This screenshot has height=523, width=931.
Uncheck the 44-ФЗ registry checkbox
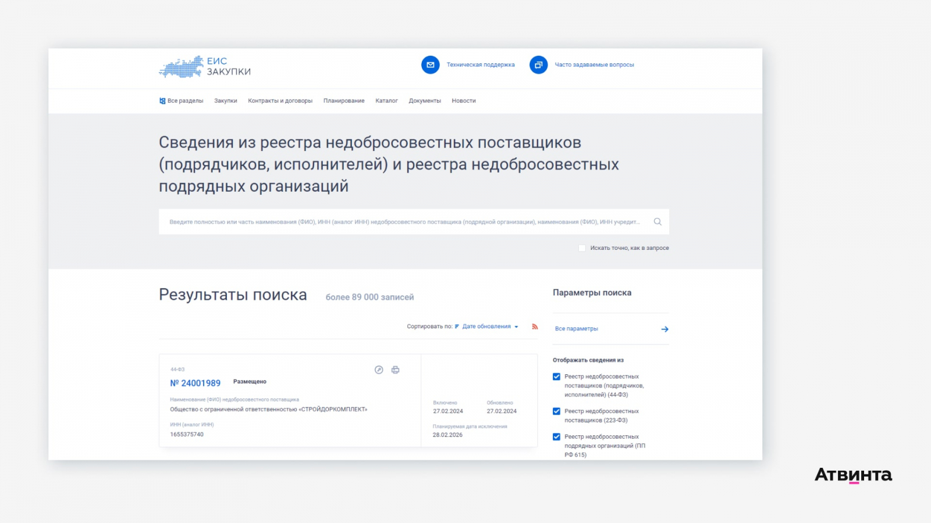[556, 377]
